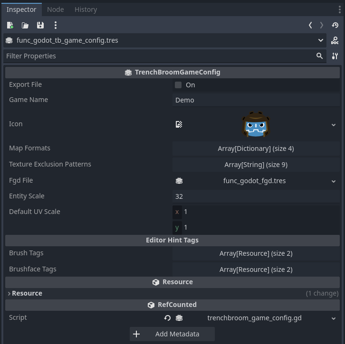The width and height of the screenshot is (345, 344).
Task: Click the load resource folder icon
Action: 25,25
